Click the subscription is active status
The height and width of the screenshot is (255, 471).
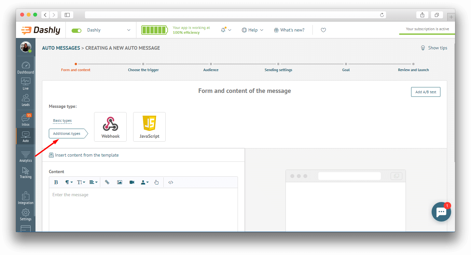click(427, 29)
